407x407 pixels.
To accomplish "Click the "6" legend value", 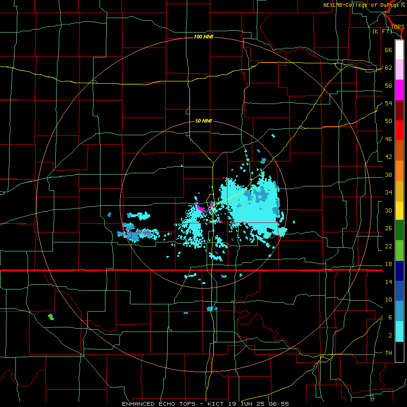I will click(390, 317).
